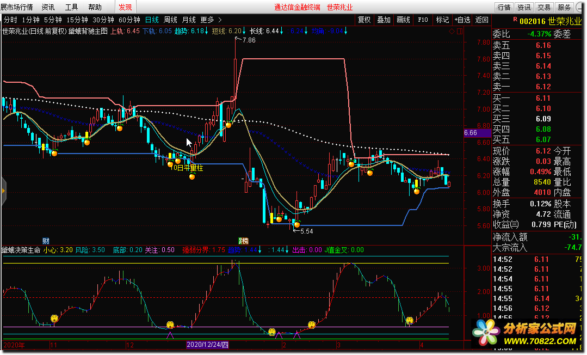
Task: Click the 换手 0.12% row
Action: [x=522, y=204]
